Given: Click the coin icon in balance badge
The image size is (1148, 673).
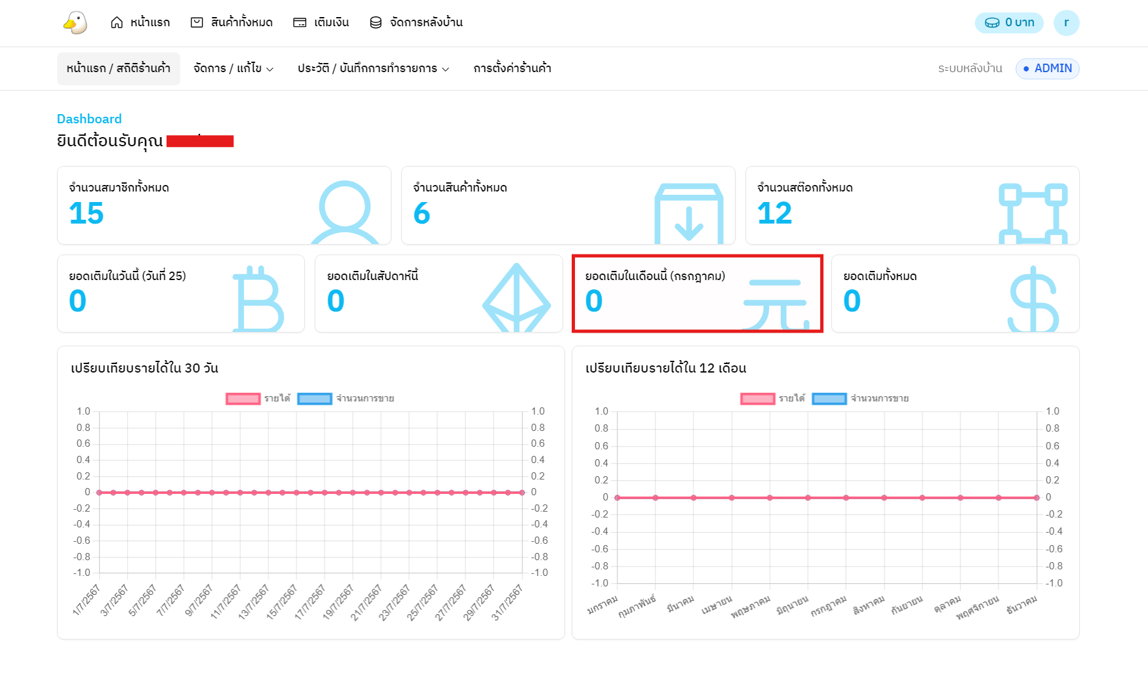Looking at the screenshot, I should pyautogui.click(x=993, y=23).
